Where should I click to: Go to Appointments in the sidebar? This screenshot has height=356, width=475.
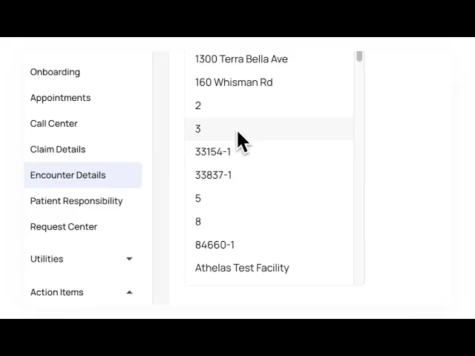coord(60,98)
